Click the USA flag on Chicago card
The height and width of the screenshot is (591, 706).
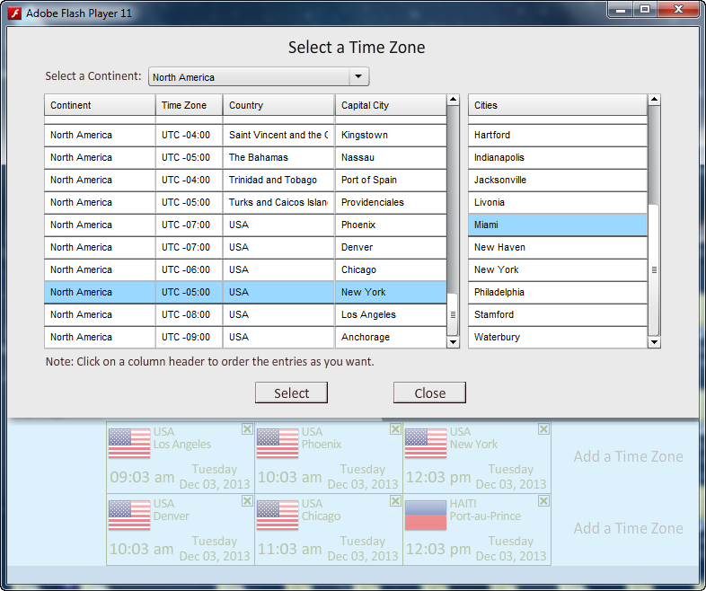click(x=278, y=516)
